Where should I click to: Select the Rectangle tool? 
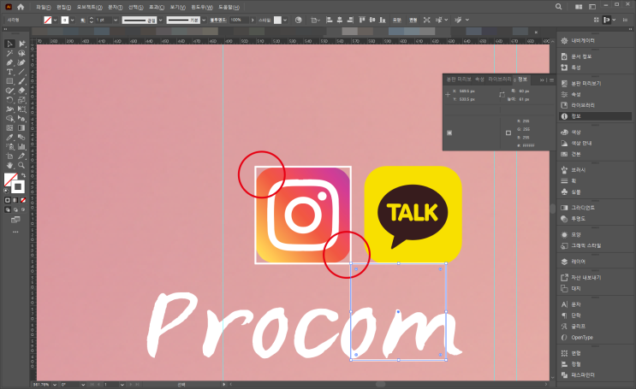click(9, 81)
